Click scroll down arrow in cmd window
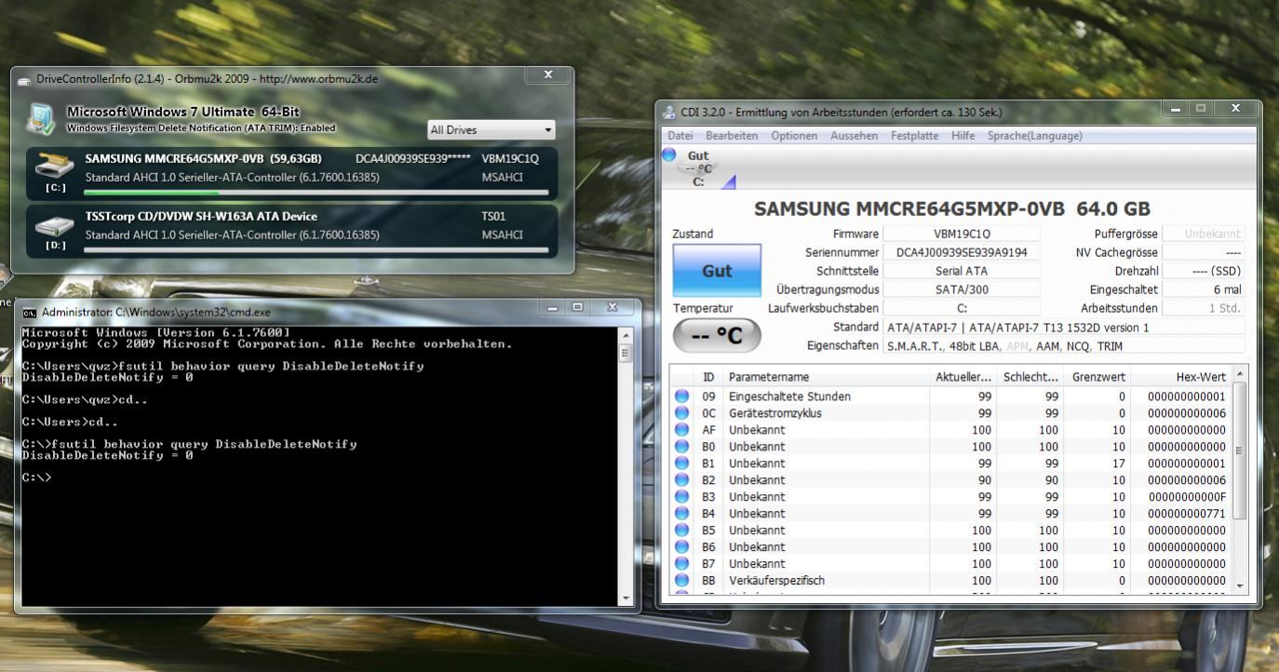This screenshot has width=1279, height=672. (x=626, y=598)
